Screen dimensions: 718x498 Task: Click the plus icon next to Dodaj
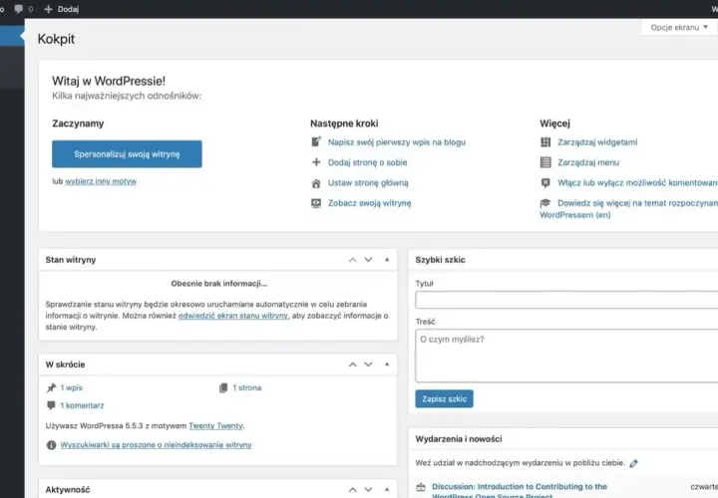click(48, 9)
